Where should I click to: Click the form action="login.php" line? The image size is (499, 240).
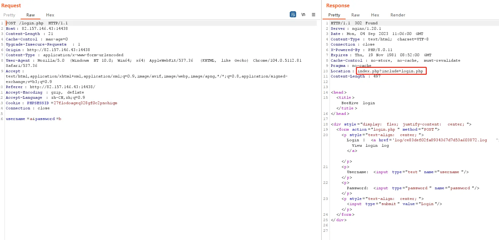[x=388, y=129]
